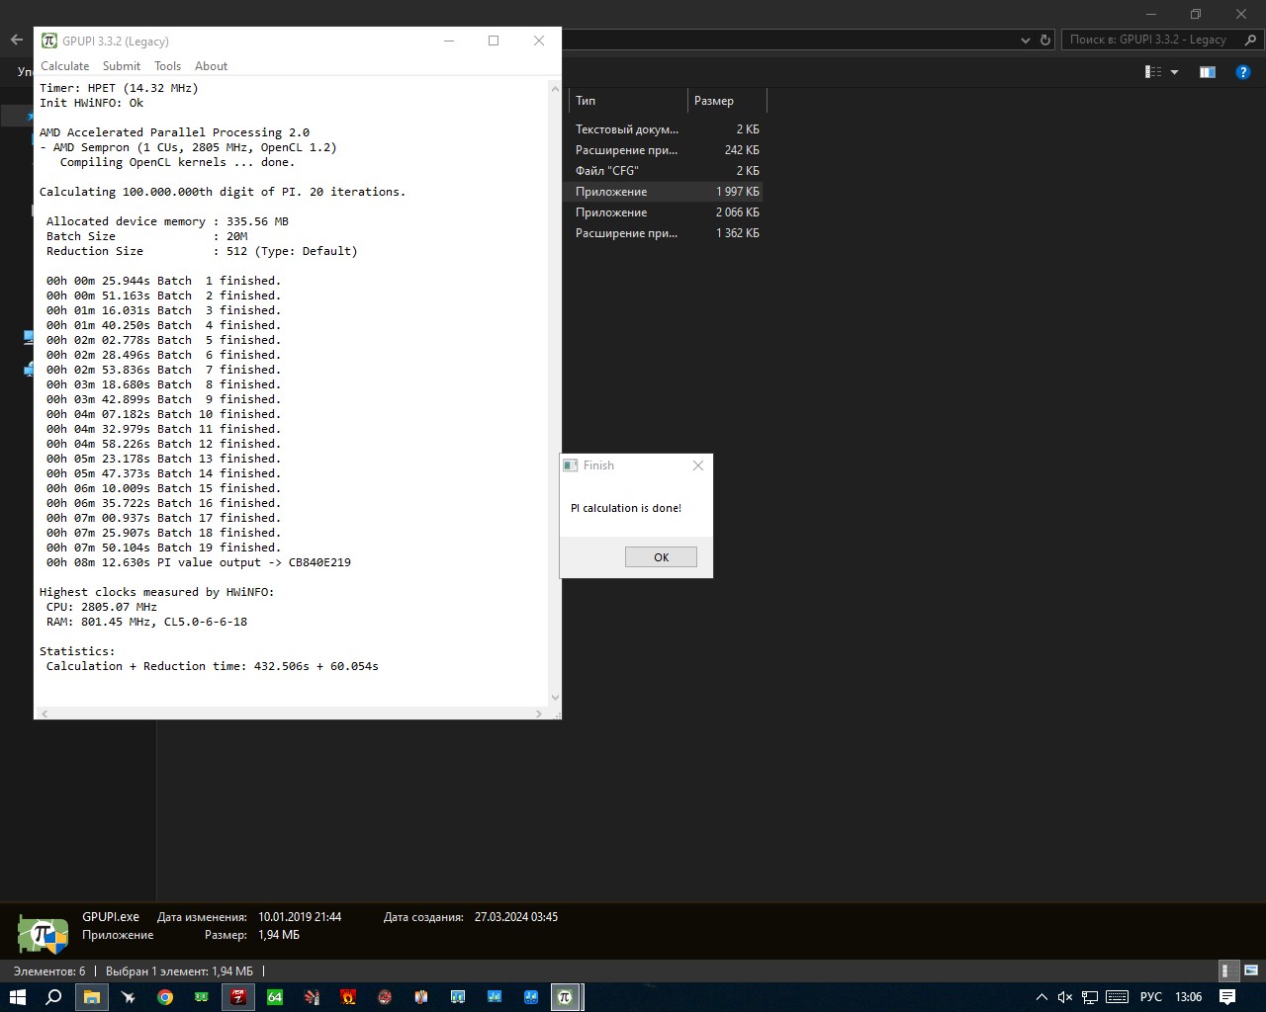This screenshot has width=1266, height=1012.
Task: Switch Explorer to large thumbnails view in the status bar
Action: click(1251, 970)
